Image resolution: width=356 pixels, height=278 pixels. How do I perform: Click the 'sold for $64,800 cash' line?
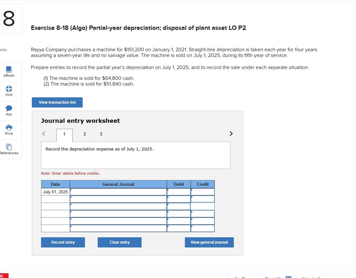point(89,78)
